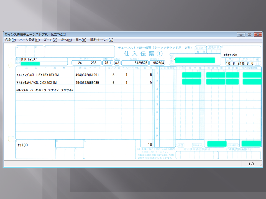Viewport: 266px width, 199px height.
Task: Maximize the slip preview window
Action: (249, 35)
